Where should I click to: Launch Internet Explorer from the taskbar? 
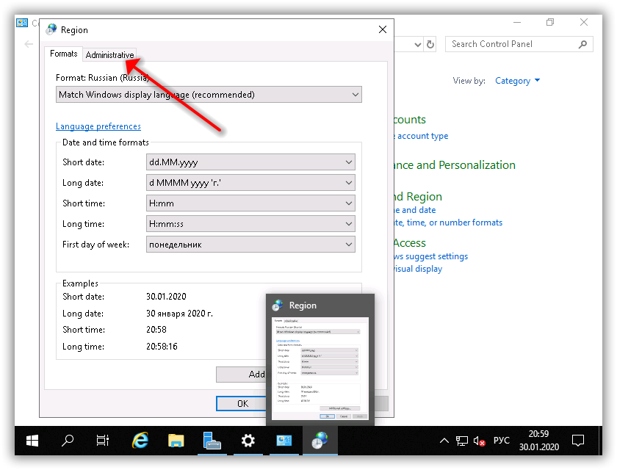(140, 441)
